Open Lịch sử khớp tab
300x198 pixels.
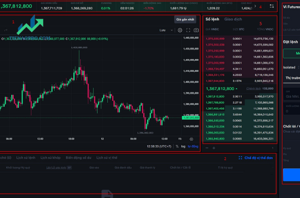pos(50,158)
